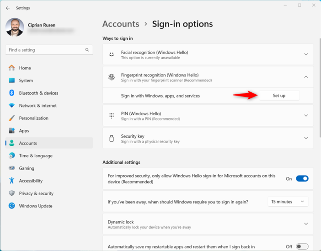
Task: Click the Accounts breadcrumb link
Action: coord(121,24)
